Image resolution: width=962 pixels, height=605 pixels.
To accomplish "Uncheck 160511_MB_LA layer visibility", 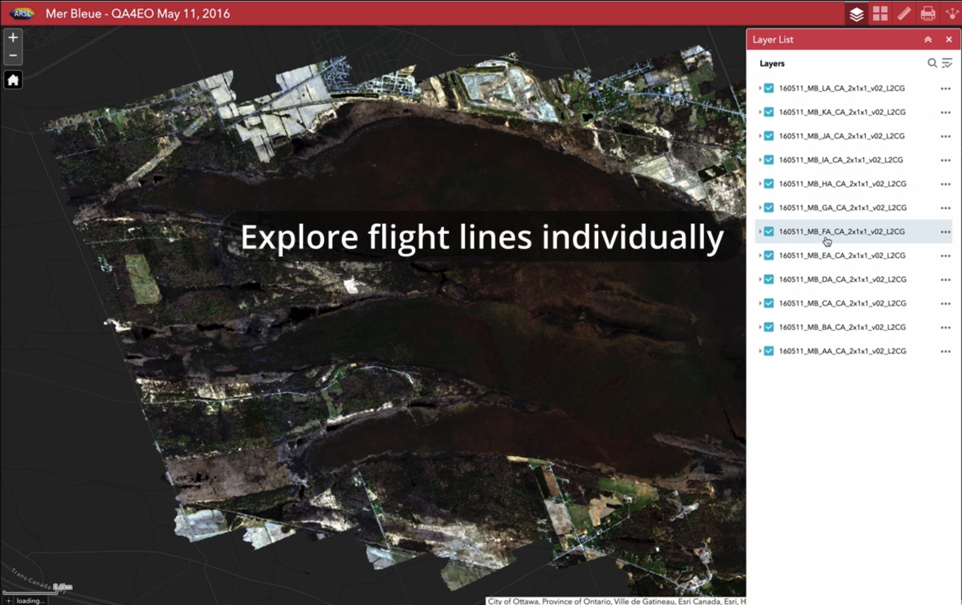I will [x=769, y=88].
